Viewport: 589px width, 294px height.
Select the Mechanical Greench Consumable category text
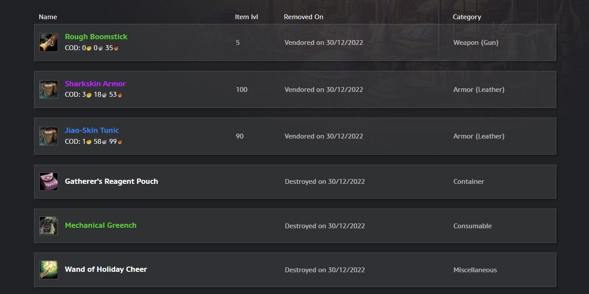[473, 226]
